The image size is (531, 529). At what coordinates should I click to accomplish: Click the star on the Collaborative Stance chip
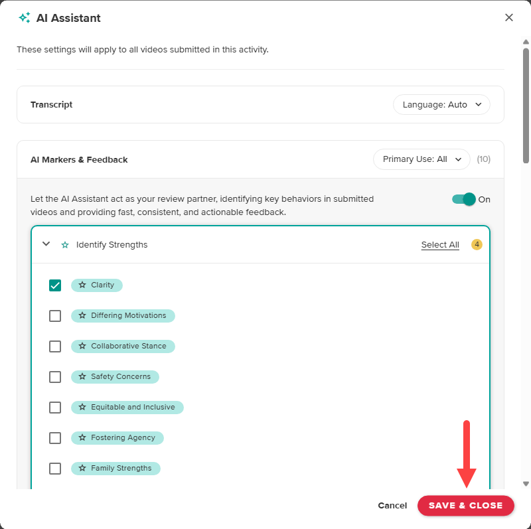(x=81, y=346)
